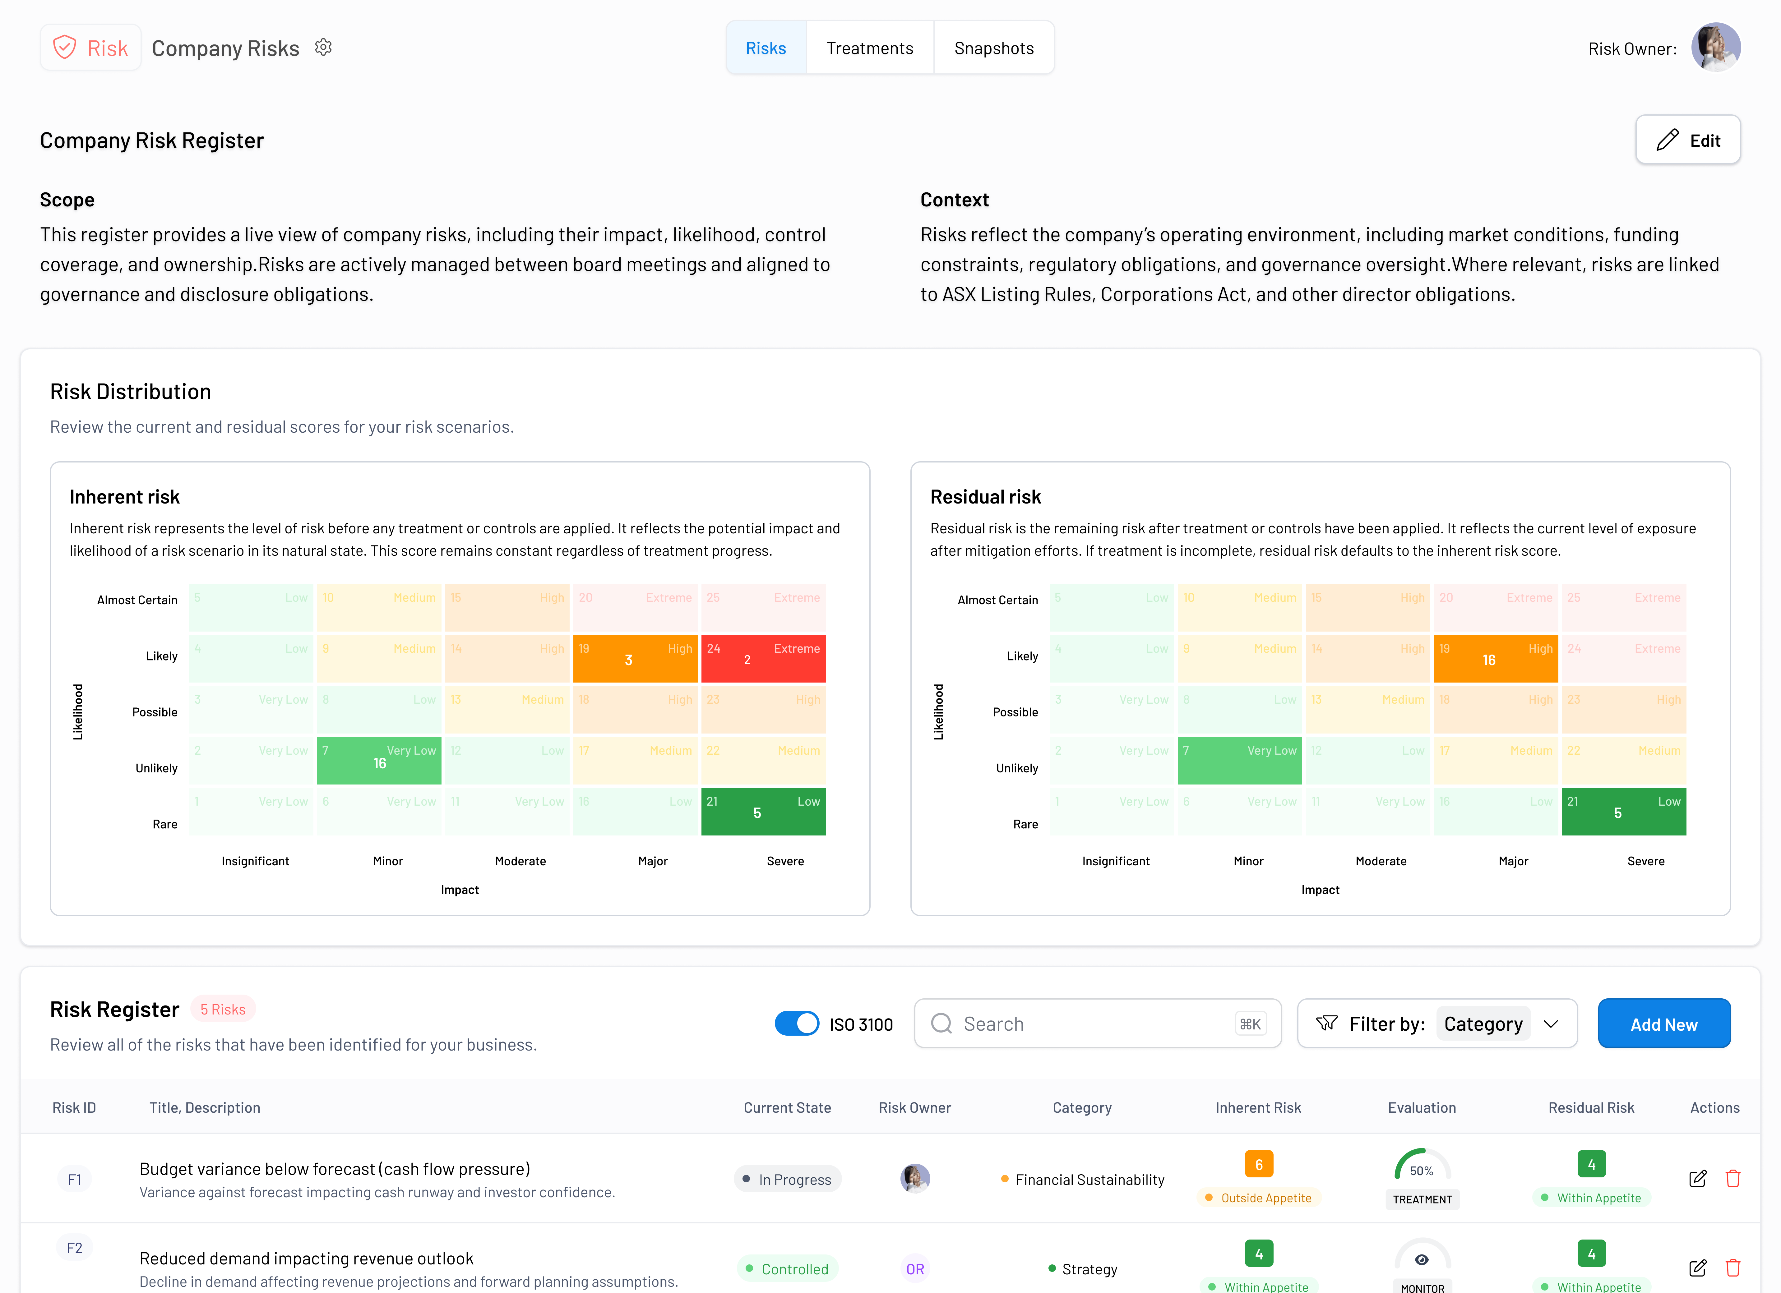Click the edit pencil on the Reduced demand row
This screenshot has height=1293, width=1781.
[x=1699, y=1268]
